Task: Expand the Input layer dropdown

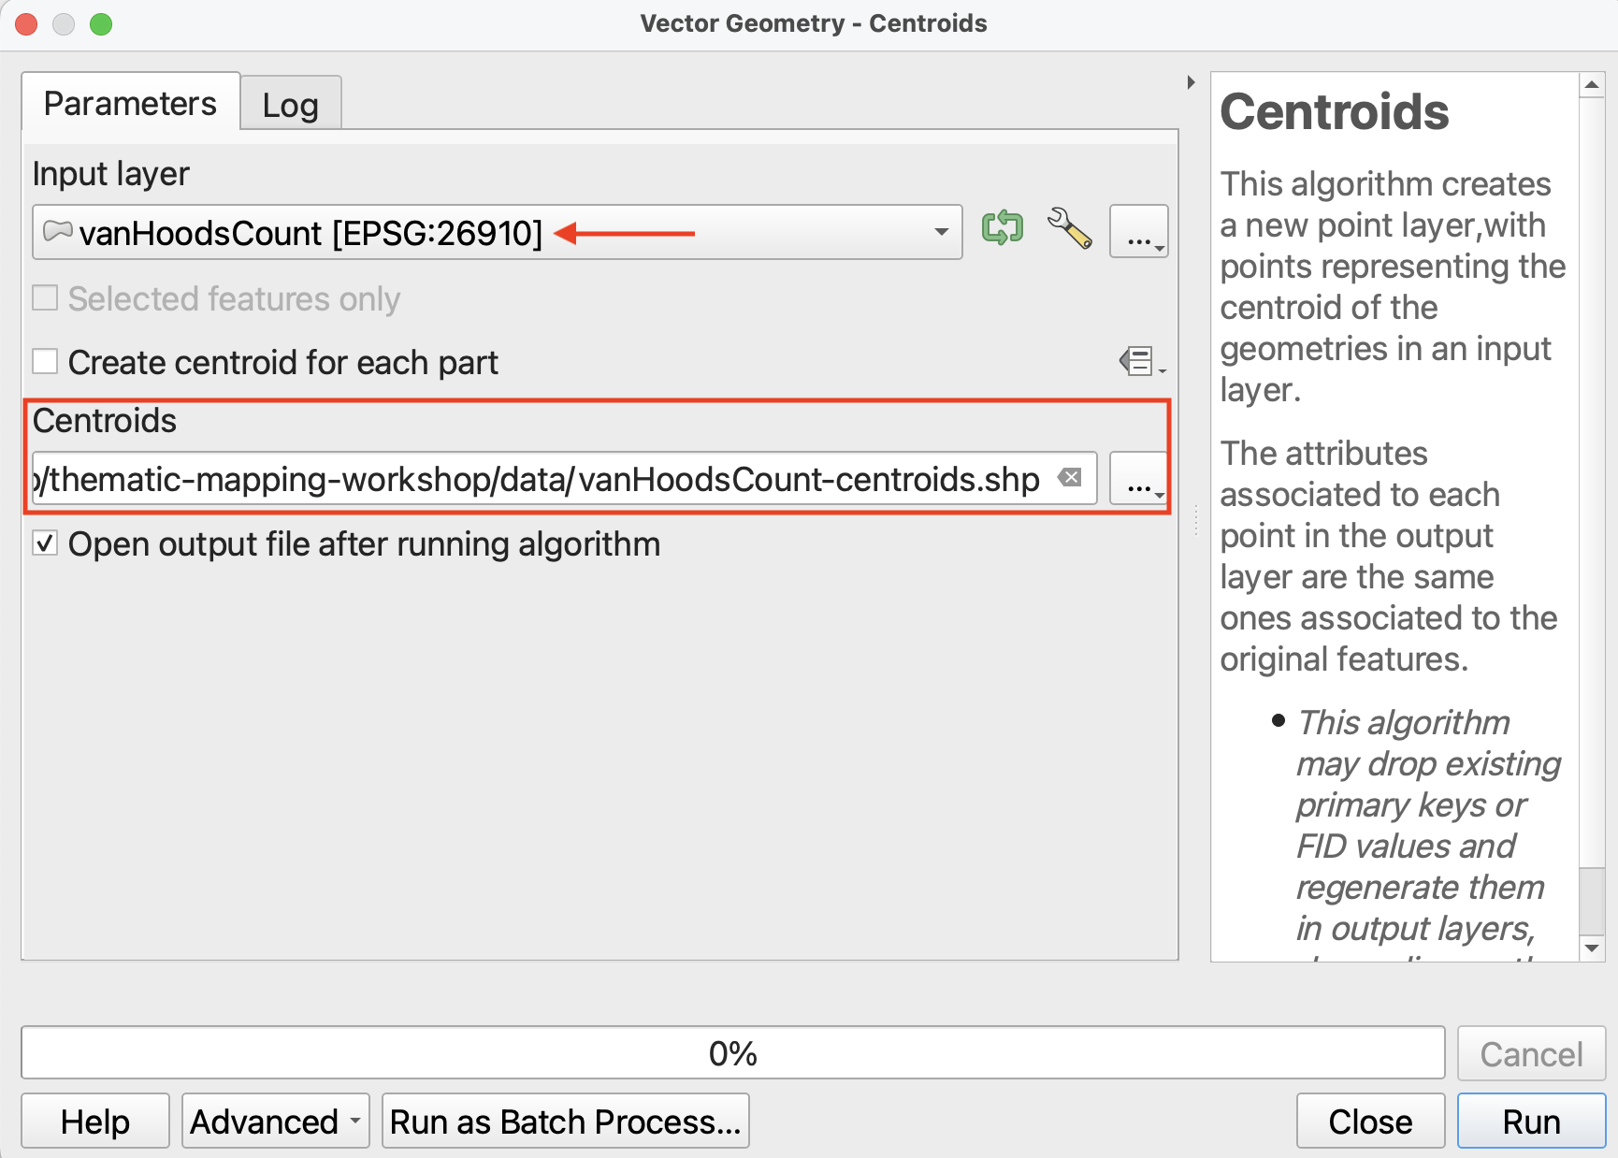Action: click(x=941, y=232)
